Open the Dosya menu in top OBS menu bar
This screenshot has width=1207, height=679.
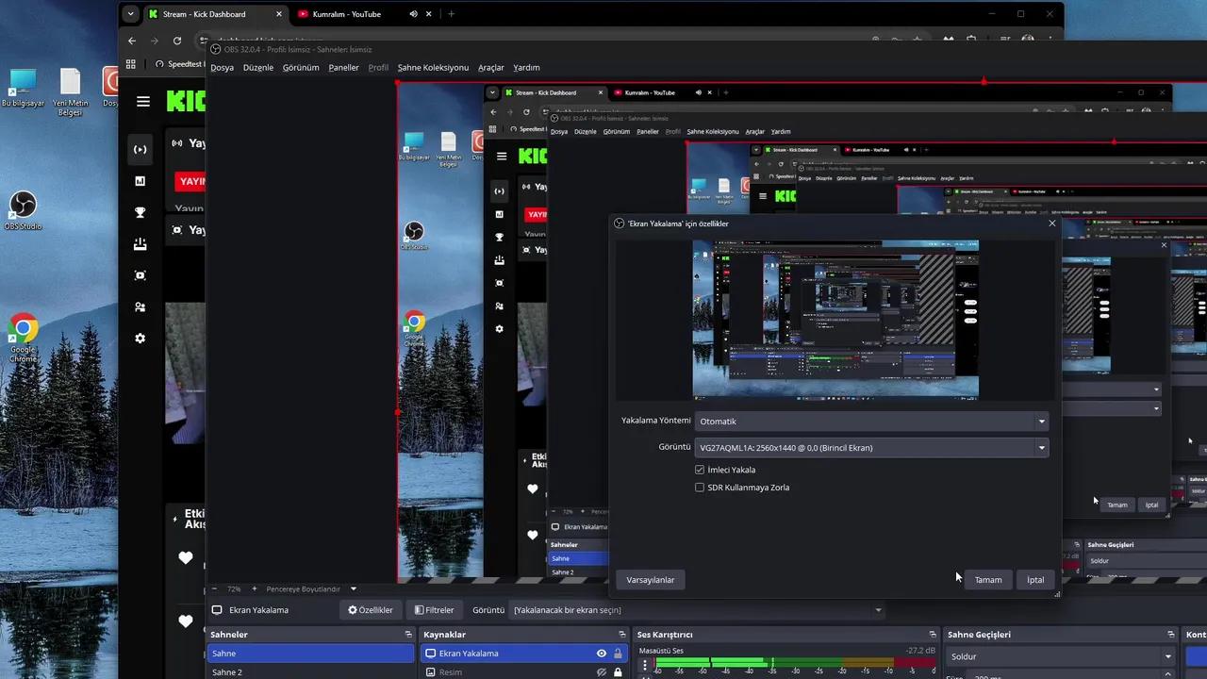[222, 68]
